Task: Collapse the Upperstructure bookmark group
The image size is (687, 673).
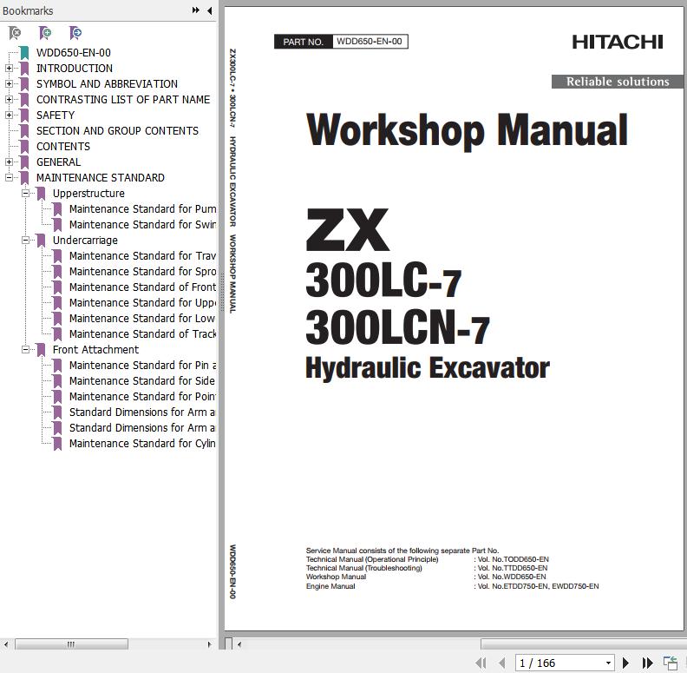Action: pyautogui.click(x=25, y=193)
